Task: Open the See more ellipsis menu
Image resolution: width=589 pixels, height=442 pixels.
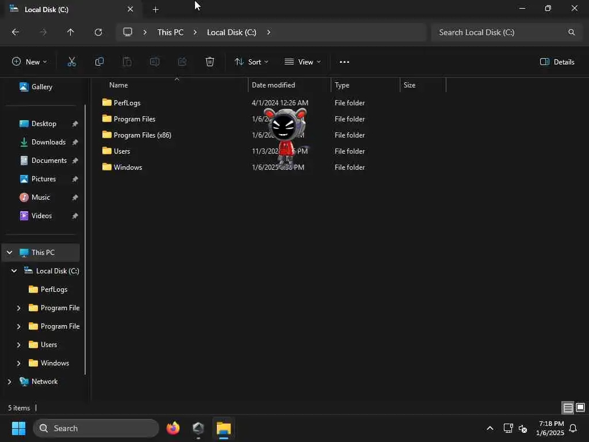Action: tap(344, 62)
